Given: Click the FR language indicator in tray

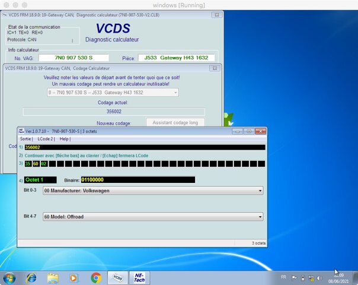Looking at the screenshot, I should (x=283, y=277).
